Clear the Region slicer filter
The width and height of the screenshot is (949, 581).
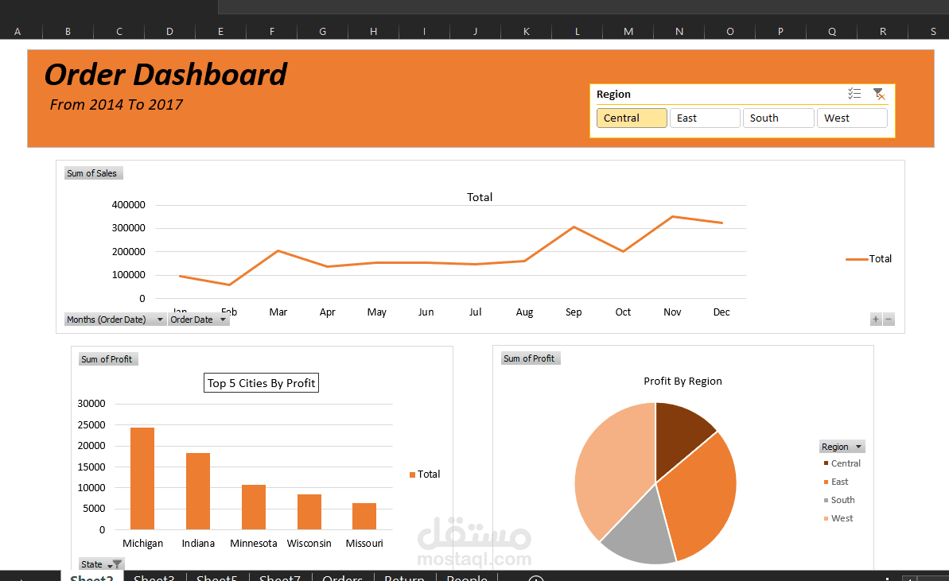(879, 94)
